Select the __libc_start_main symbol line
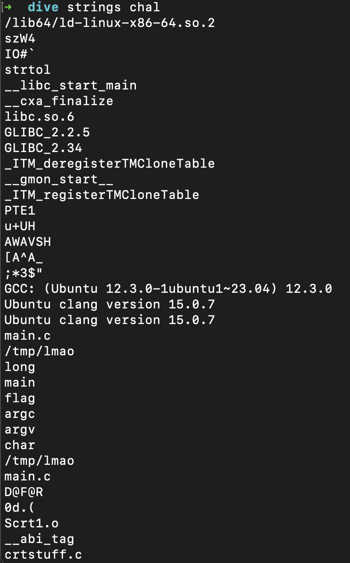The width and height of the screenshot is (350, 563). (70, 85)
